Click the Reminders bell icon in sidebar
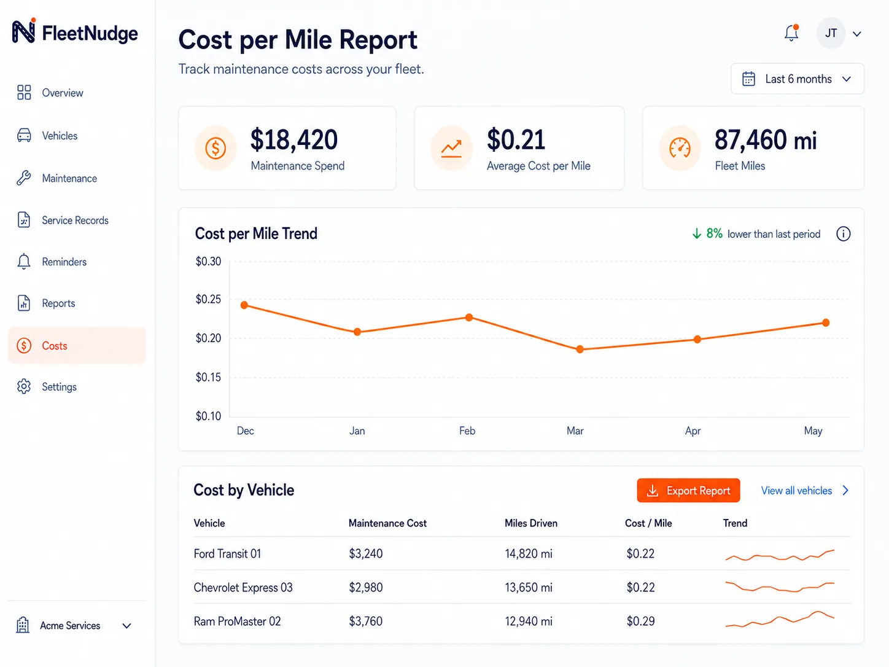 tap(24, 262)
